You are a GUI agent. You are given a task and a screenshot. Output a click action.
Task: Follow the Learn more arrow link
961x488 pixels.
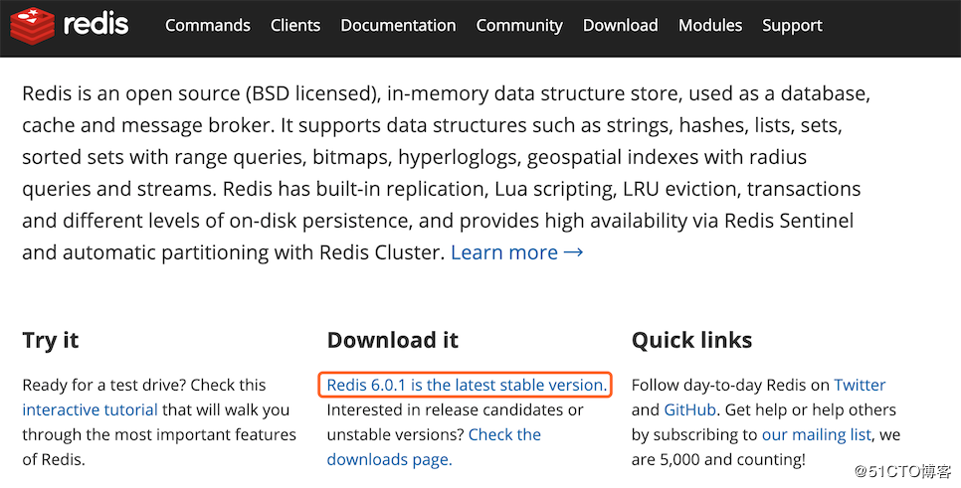[x=516, y=252]
